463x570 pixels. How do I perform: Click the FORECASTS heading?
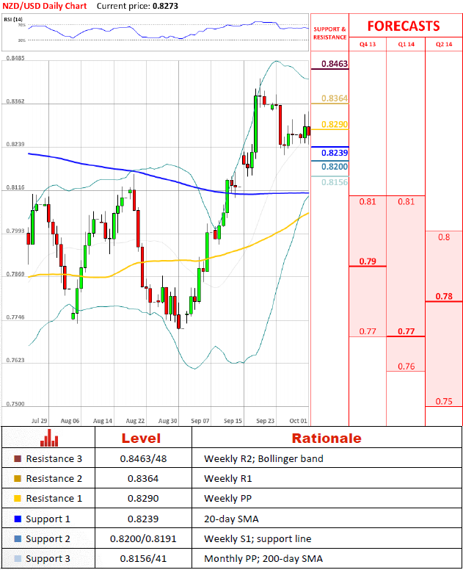(x=404, y=26)
